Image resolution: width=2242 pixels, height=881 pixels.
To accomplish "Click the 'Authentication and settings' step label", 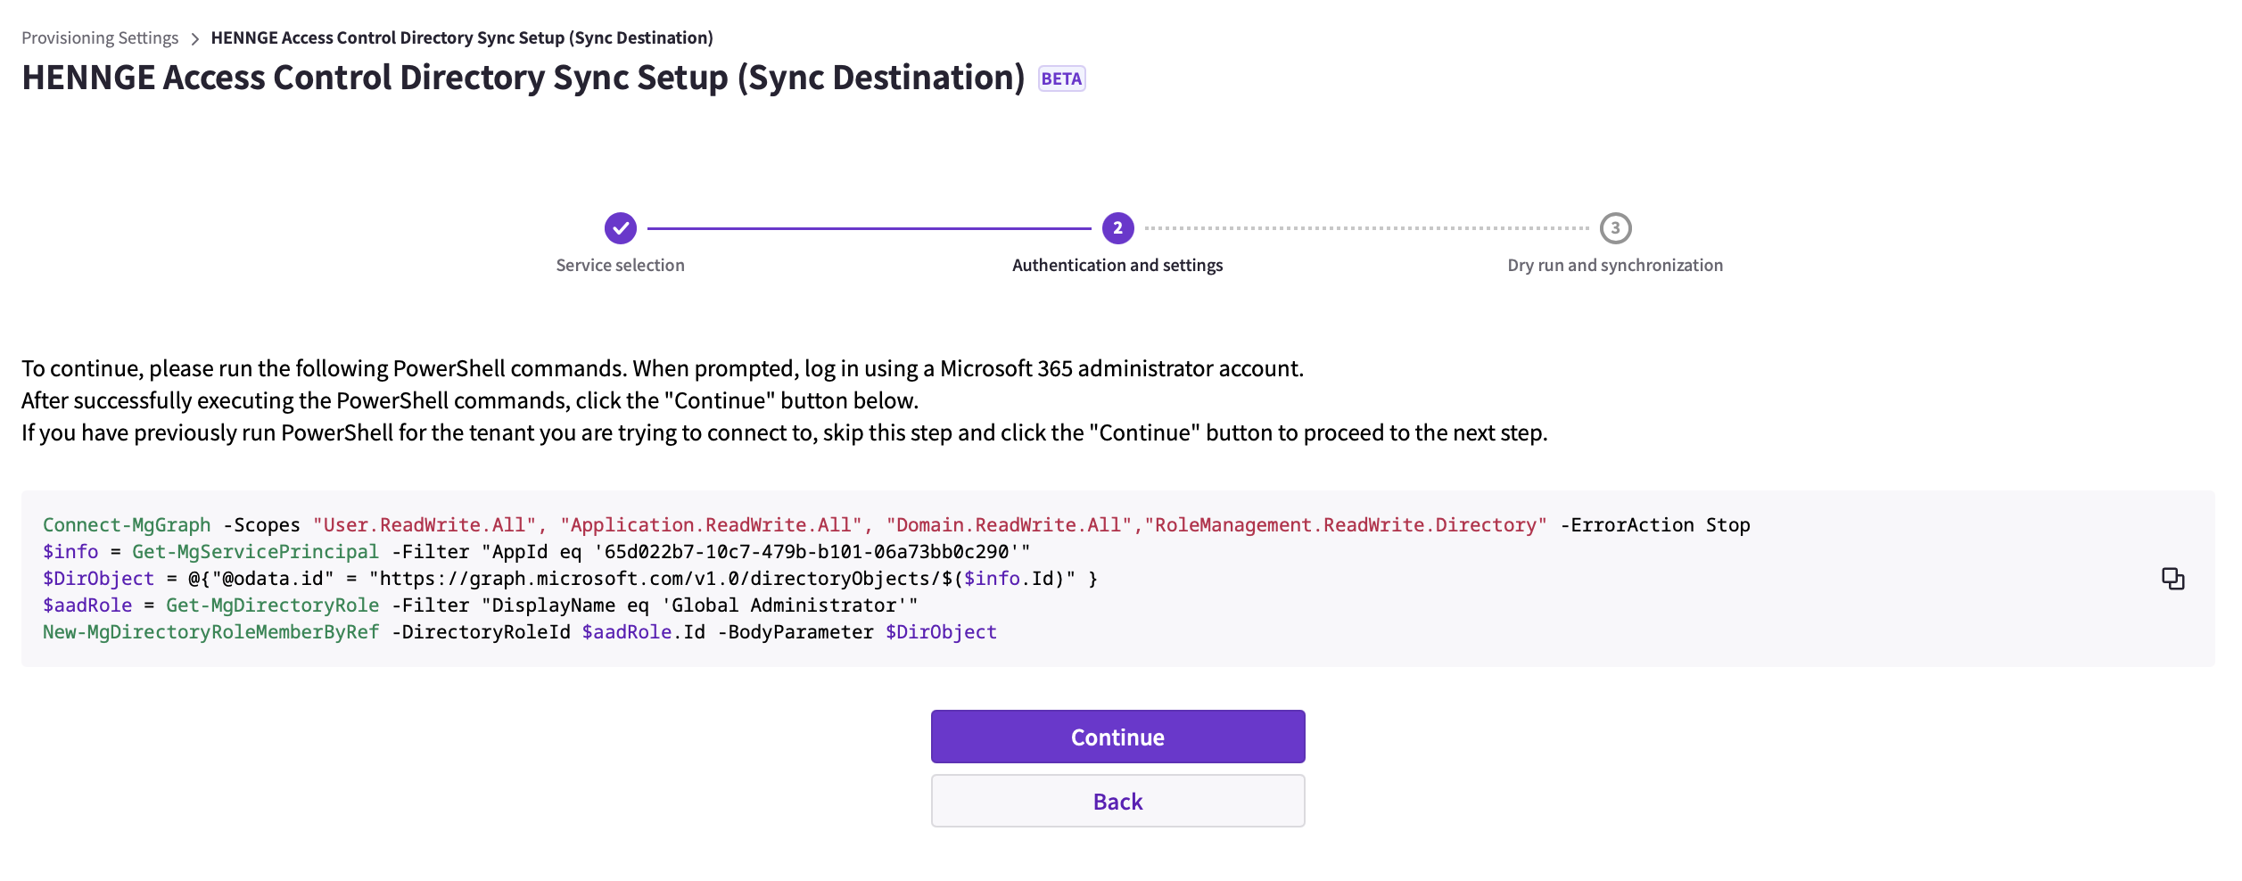I will 1117,265.
